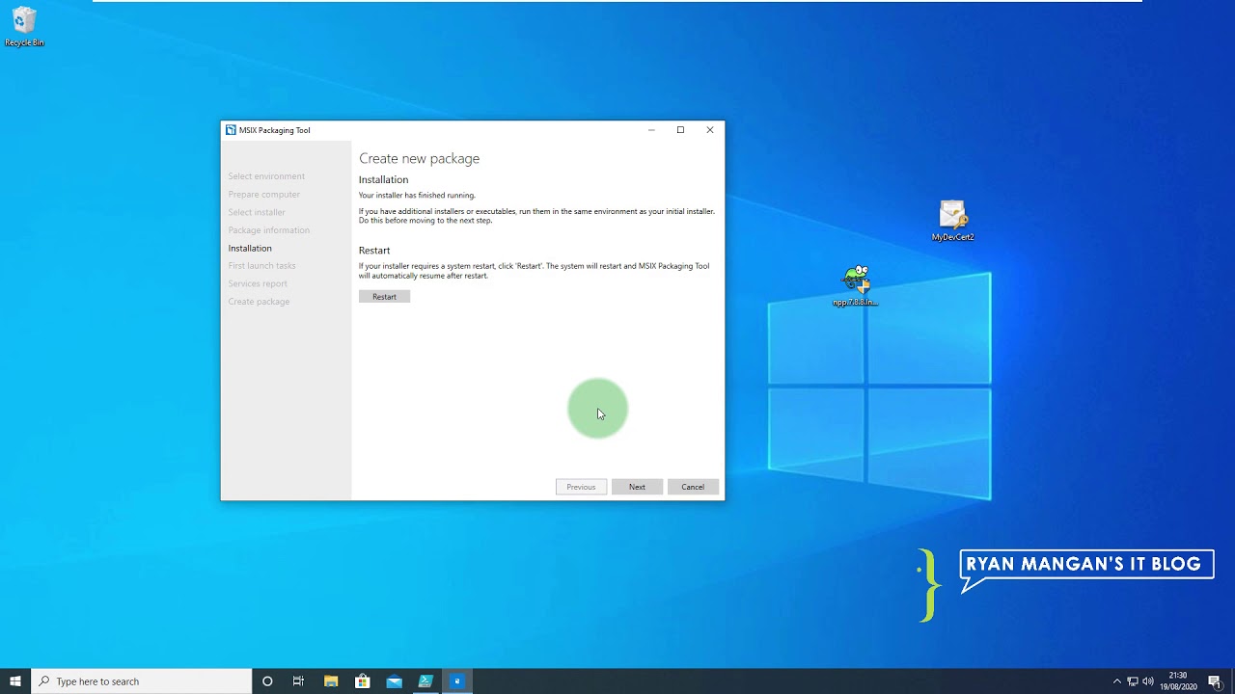Maximize the MSIX Packaging Tool window
Image resolution: width=1235 pixels, height=694 pixels.
[x=680, y=130]
